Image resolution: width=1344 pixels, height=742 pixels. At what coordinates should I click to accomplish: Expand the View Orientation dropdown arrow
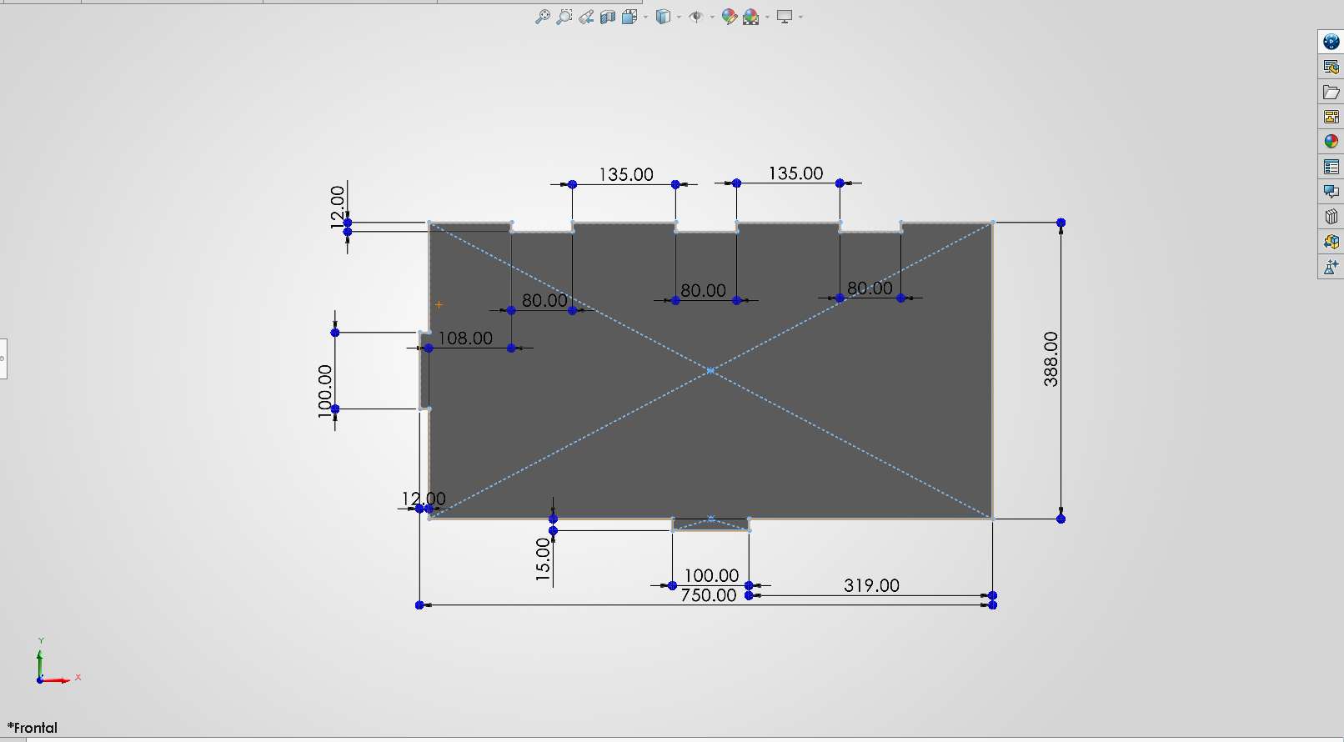point(646,17)
